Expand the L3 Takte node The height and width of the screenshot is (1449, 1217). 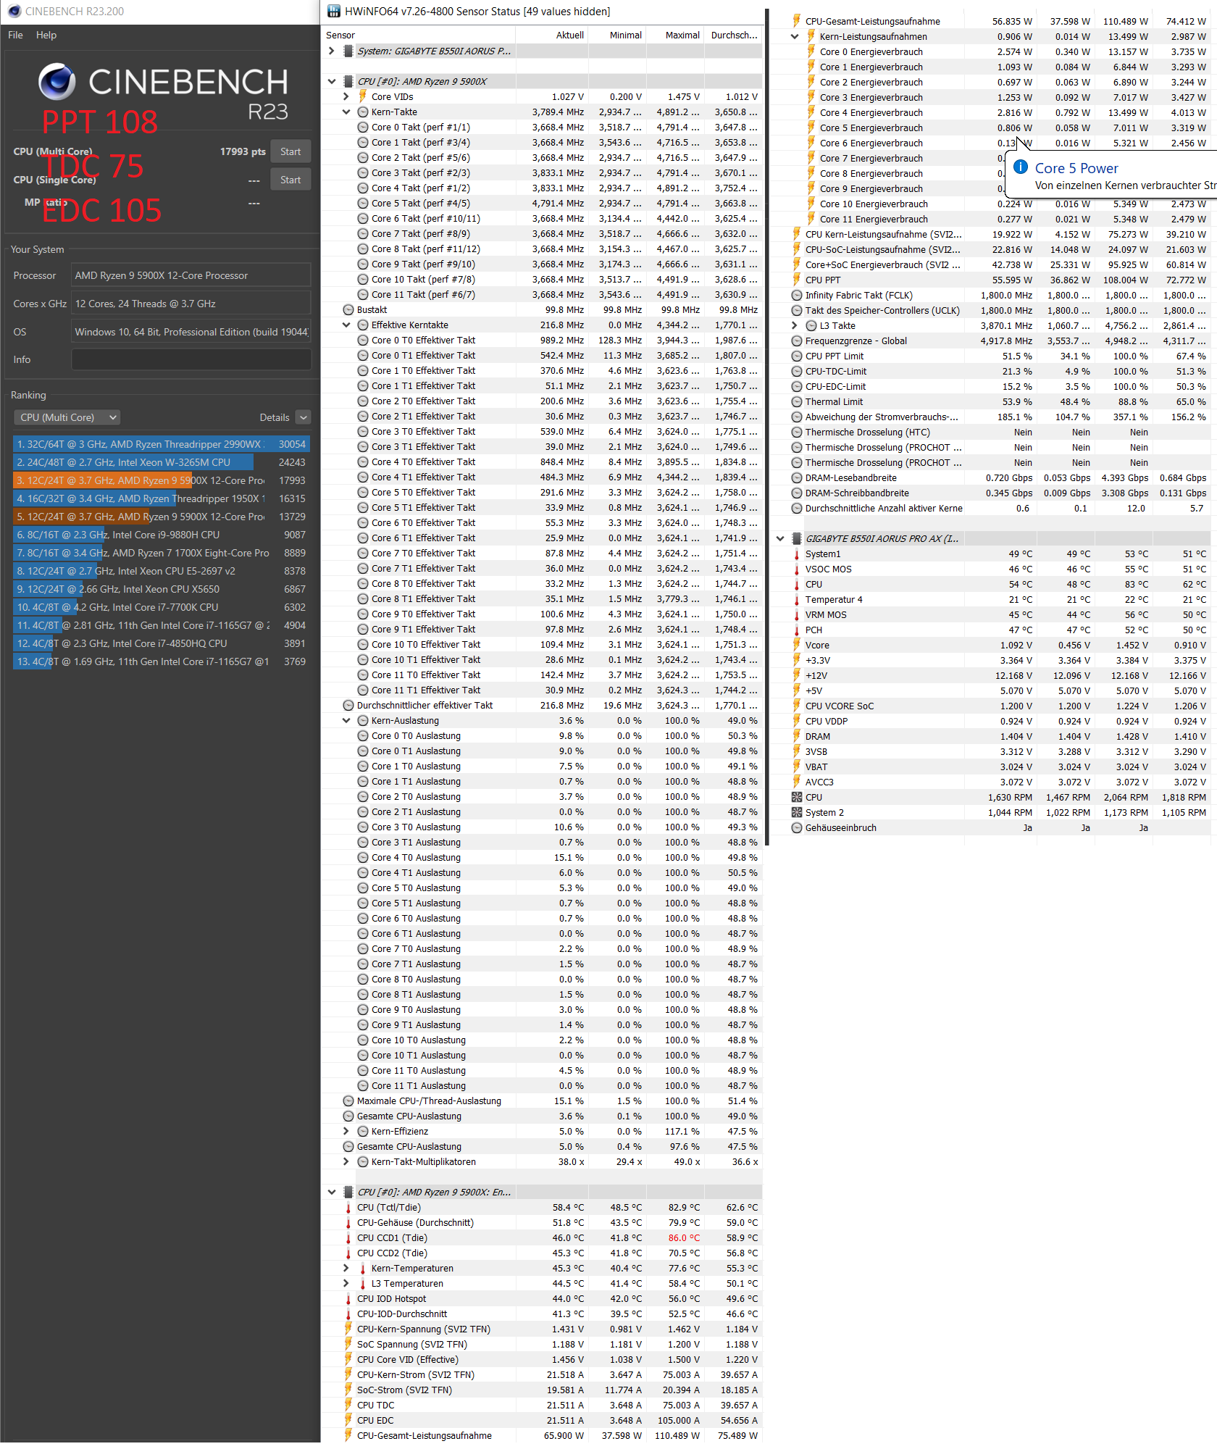(x=795, y=325)
